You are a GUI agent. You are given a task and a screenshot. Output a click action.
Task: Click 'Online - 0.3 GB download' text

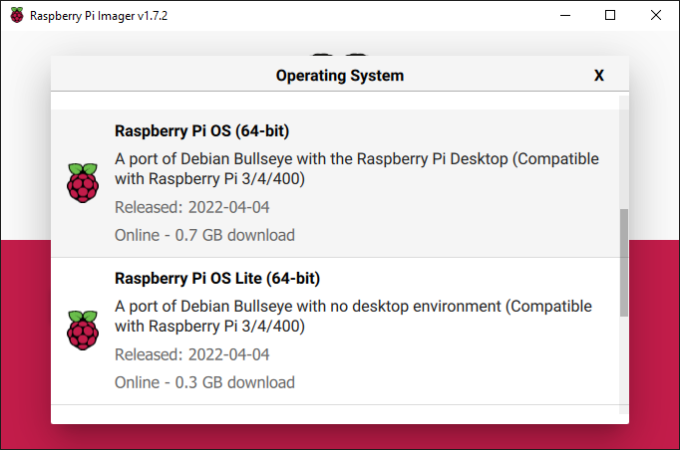(204, 382)
